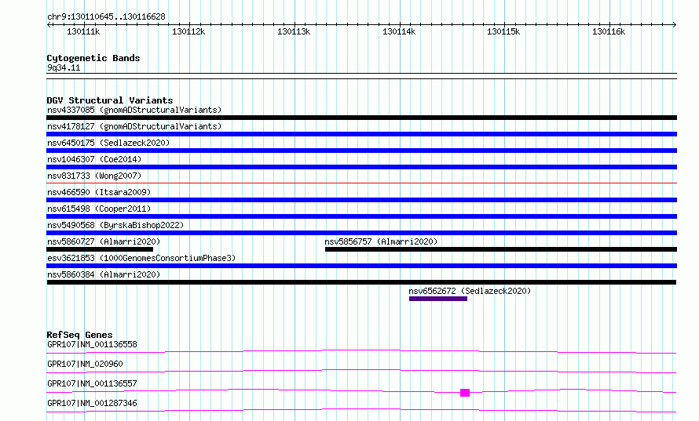This screenshot has height=421, width=699.
Task: Click the ruler's right arrowhead
Action: click(x=675, y=24)
